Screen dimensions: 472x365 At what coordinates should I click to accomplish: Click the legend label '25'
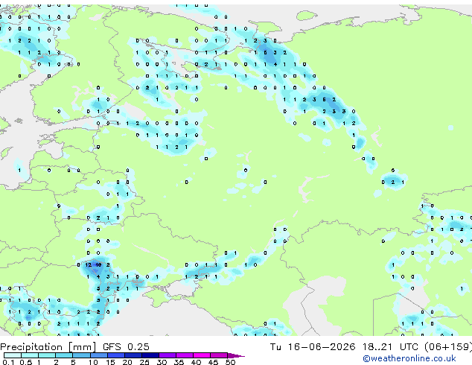[x=144, y=362]
